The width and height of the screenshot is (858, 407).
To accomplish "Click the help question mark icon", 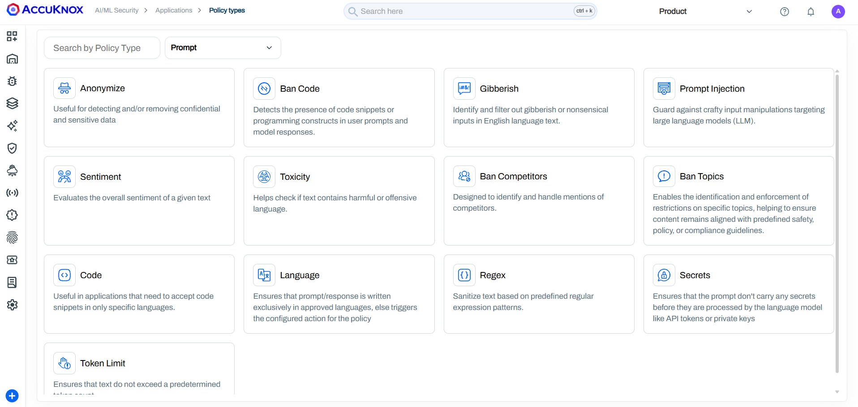I will (x=784, y=12).
